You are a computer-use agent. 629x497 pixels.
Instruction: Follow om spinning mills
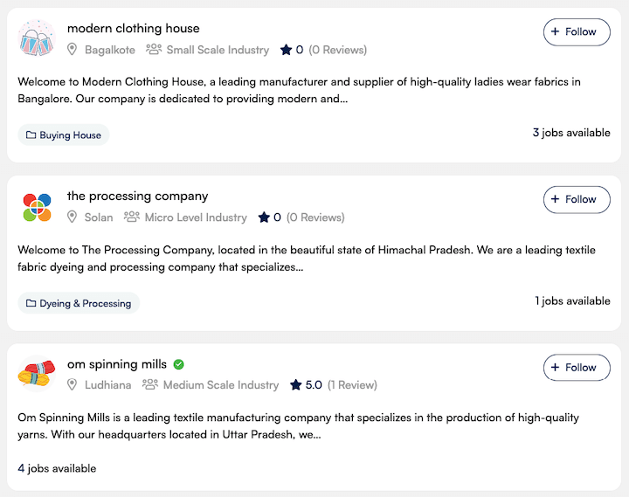[577, 368]
